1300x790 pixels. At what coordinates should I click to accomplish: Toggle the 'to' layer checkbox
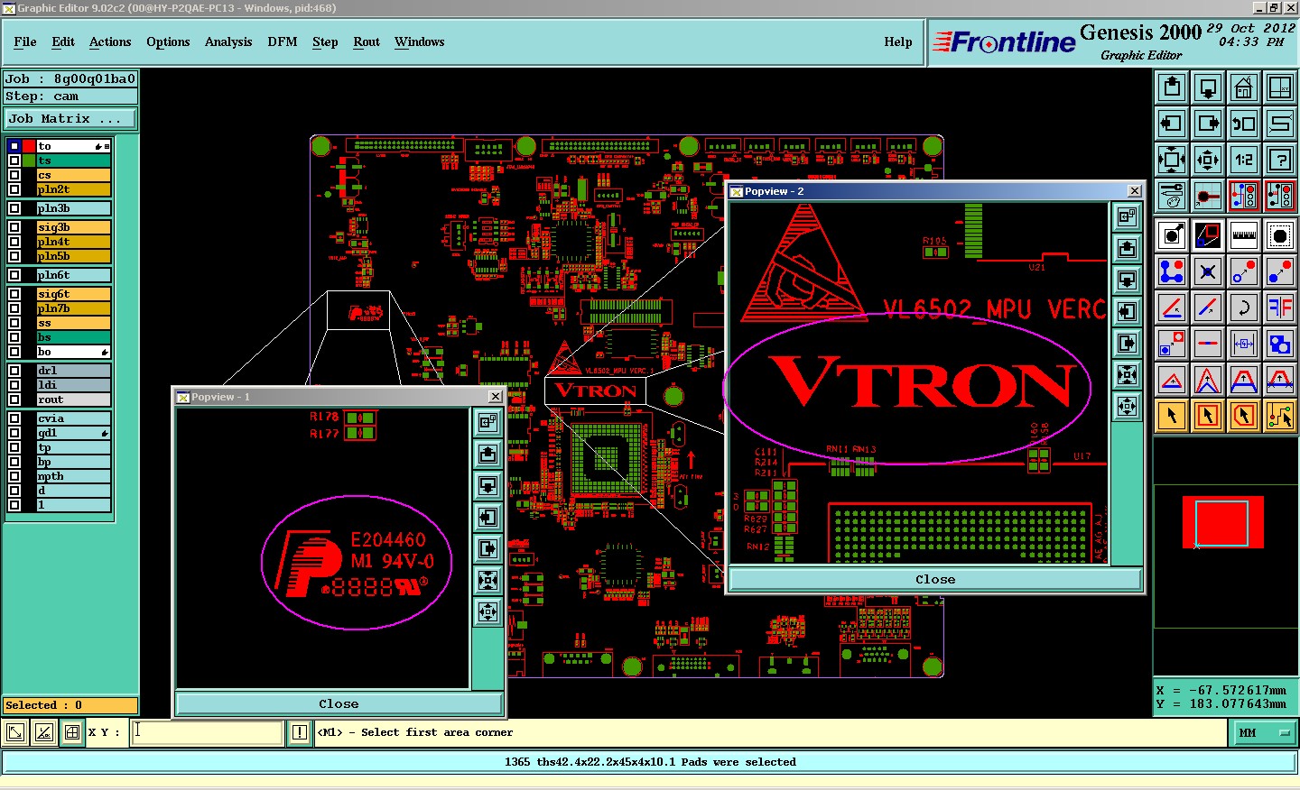point(14,146)
